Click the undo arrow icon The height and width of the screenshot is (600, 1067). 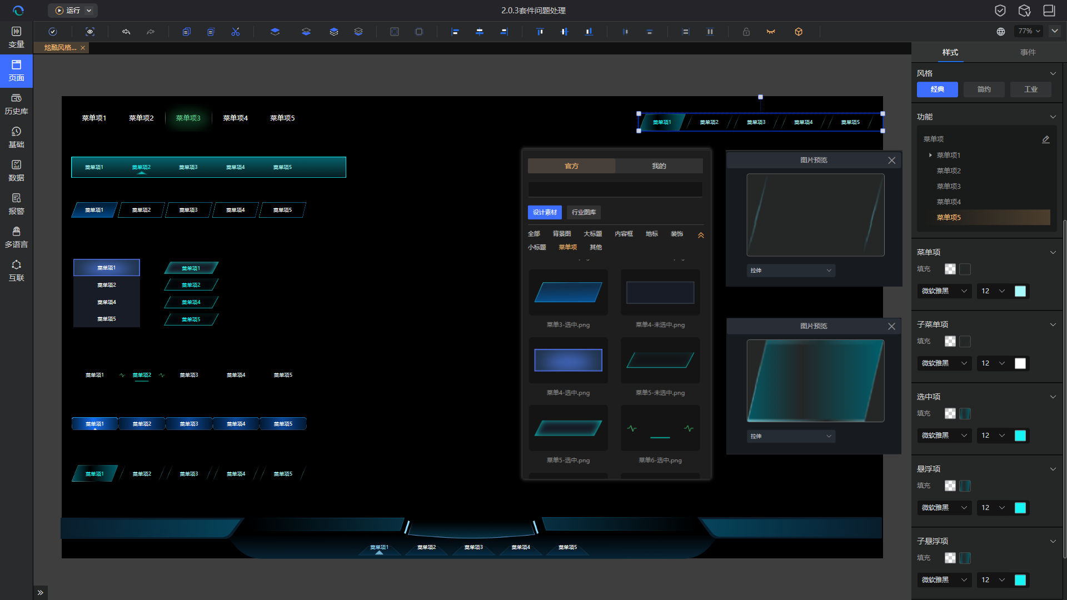click(126, 32)
